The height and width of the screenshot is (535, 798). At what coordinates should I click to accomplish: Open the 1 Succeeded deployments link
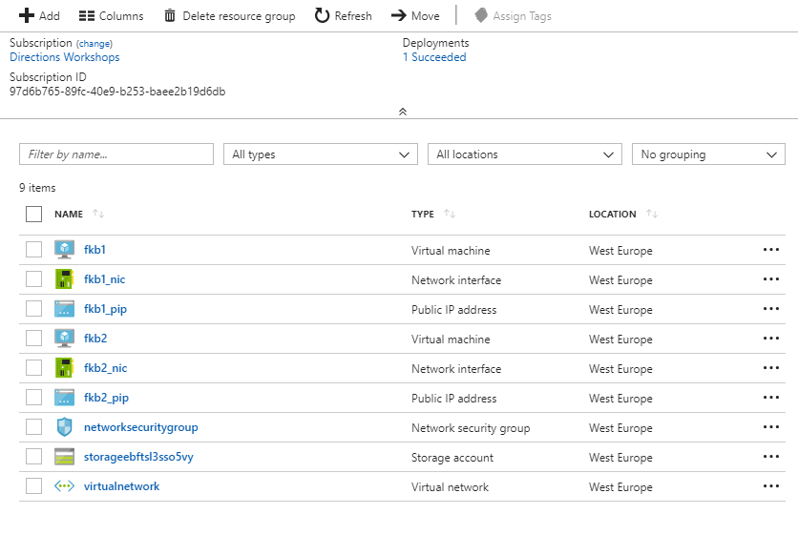[434, 57]
